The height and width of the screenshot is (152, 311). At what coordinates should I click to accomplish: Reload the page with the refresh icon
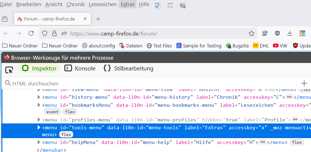point(31,34)
